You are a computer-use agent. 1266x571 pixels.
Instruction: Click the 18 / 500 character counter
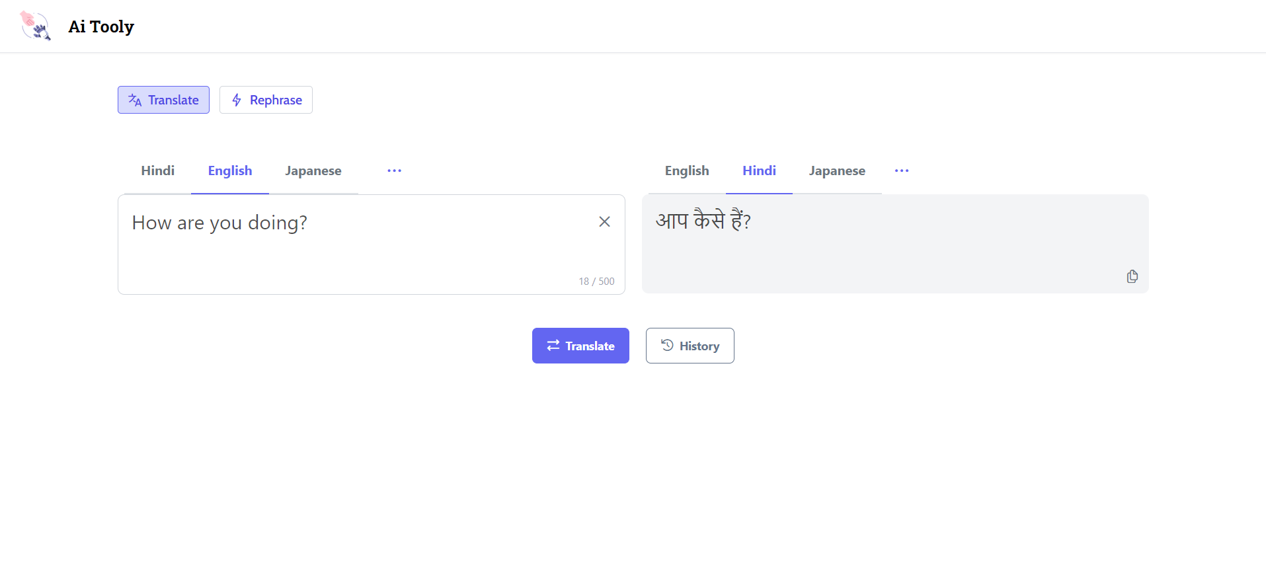pyautogui.click(x=596, y=281)
